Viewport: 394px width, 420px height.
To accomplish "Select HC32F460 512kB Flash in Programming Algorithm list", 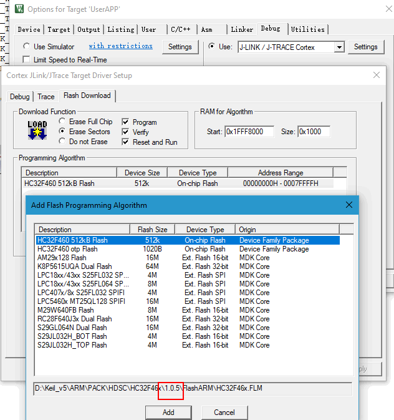I will [x=178, y=183].
